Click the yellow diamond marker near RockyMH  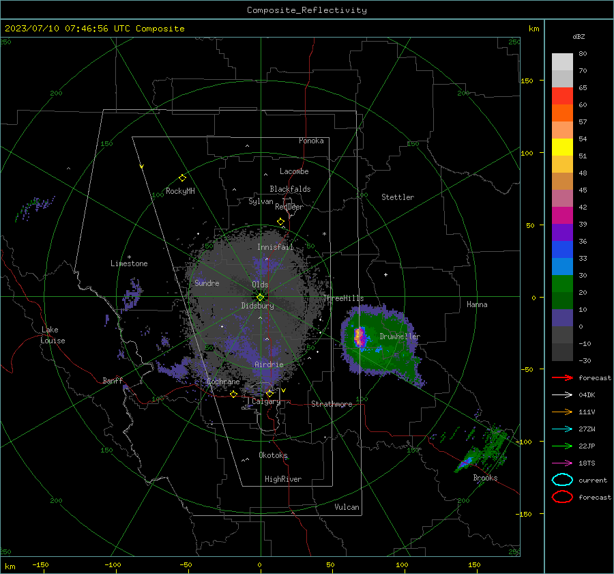pyautogui.click(x=182, y=178)
